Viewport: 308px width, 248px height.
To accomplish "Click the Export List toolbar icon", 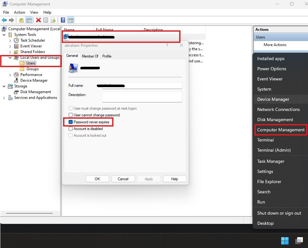I will click(x=53, y=20).
